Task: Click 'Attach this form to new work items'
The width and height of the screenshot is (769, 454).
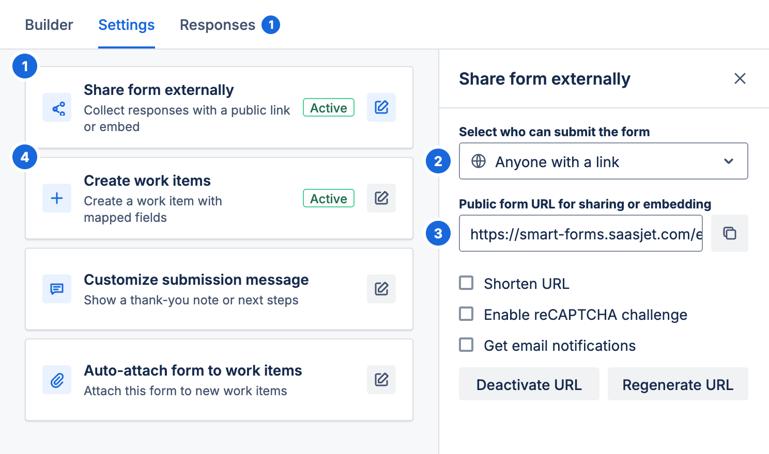Action: point(186,391)
